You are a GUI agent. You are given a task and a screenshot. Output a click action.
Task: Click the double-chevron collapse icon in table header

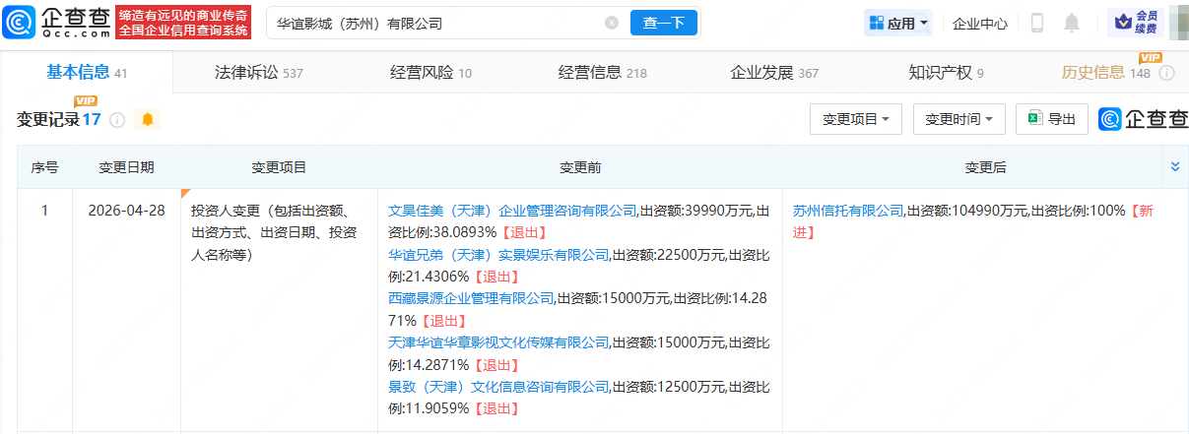(x=1174, y=167)
